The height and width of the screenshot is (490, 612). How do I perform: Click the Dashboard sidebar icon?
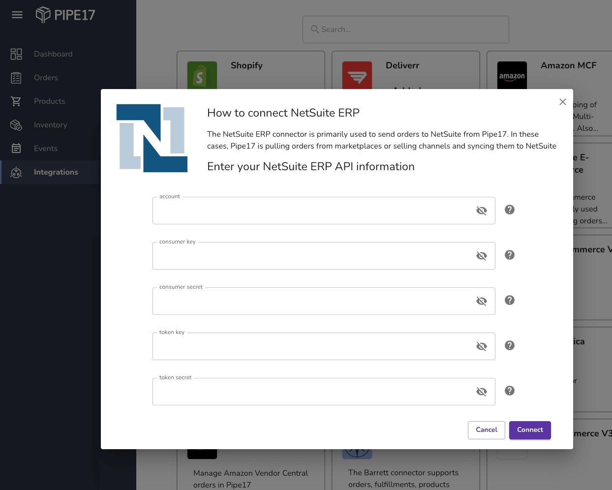(x=16, y=54)
